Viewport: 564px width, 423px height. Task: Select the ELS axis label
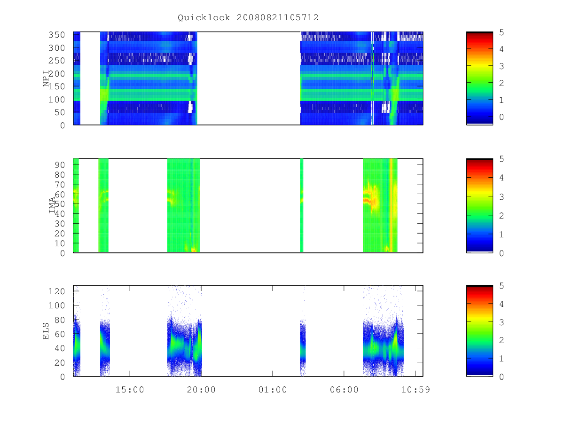pos(46,331)
